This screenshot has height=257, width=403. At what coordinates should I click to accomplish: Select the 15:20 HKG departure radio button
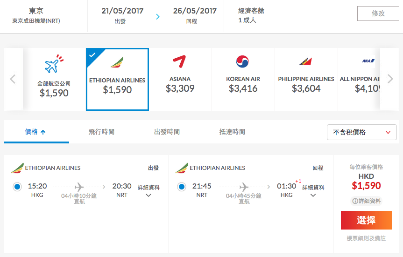click(x=17, y=187)
